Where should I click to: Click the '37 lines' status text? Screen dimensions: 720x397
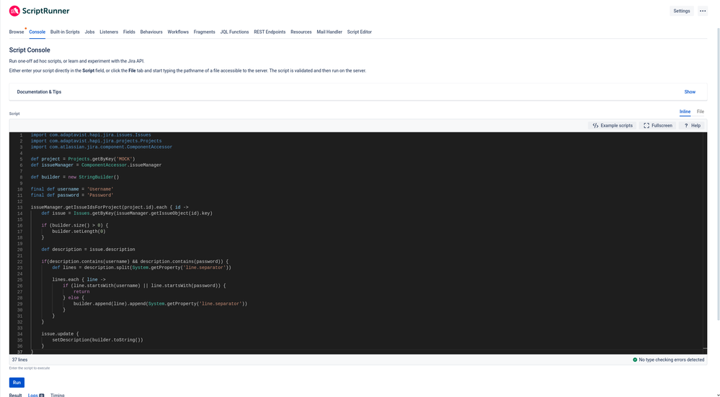(19, 360)
